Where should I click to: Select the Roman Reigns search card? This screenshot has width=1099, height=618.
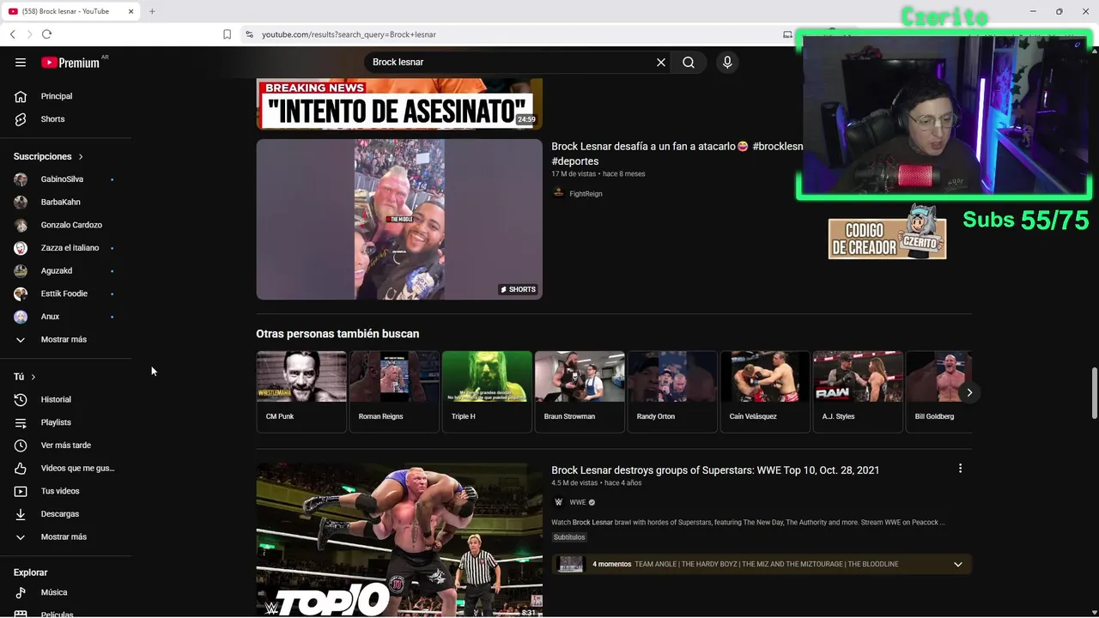pyautogui.click(x=394, y=391)
